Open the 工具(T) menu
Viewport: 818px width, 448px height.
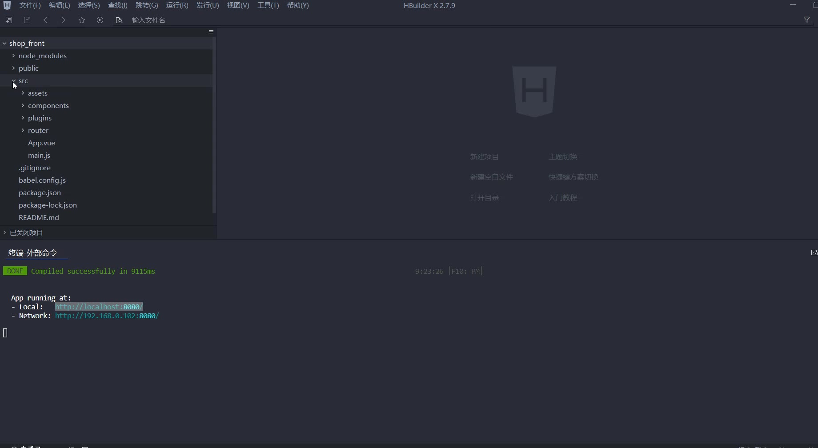(268, 5)
